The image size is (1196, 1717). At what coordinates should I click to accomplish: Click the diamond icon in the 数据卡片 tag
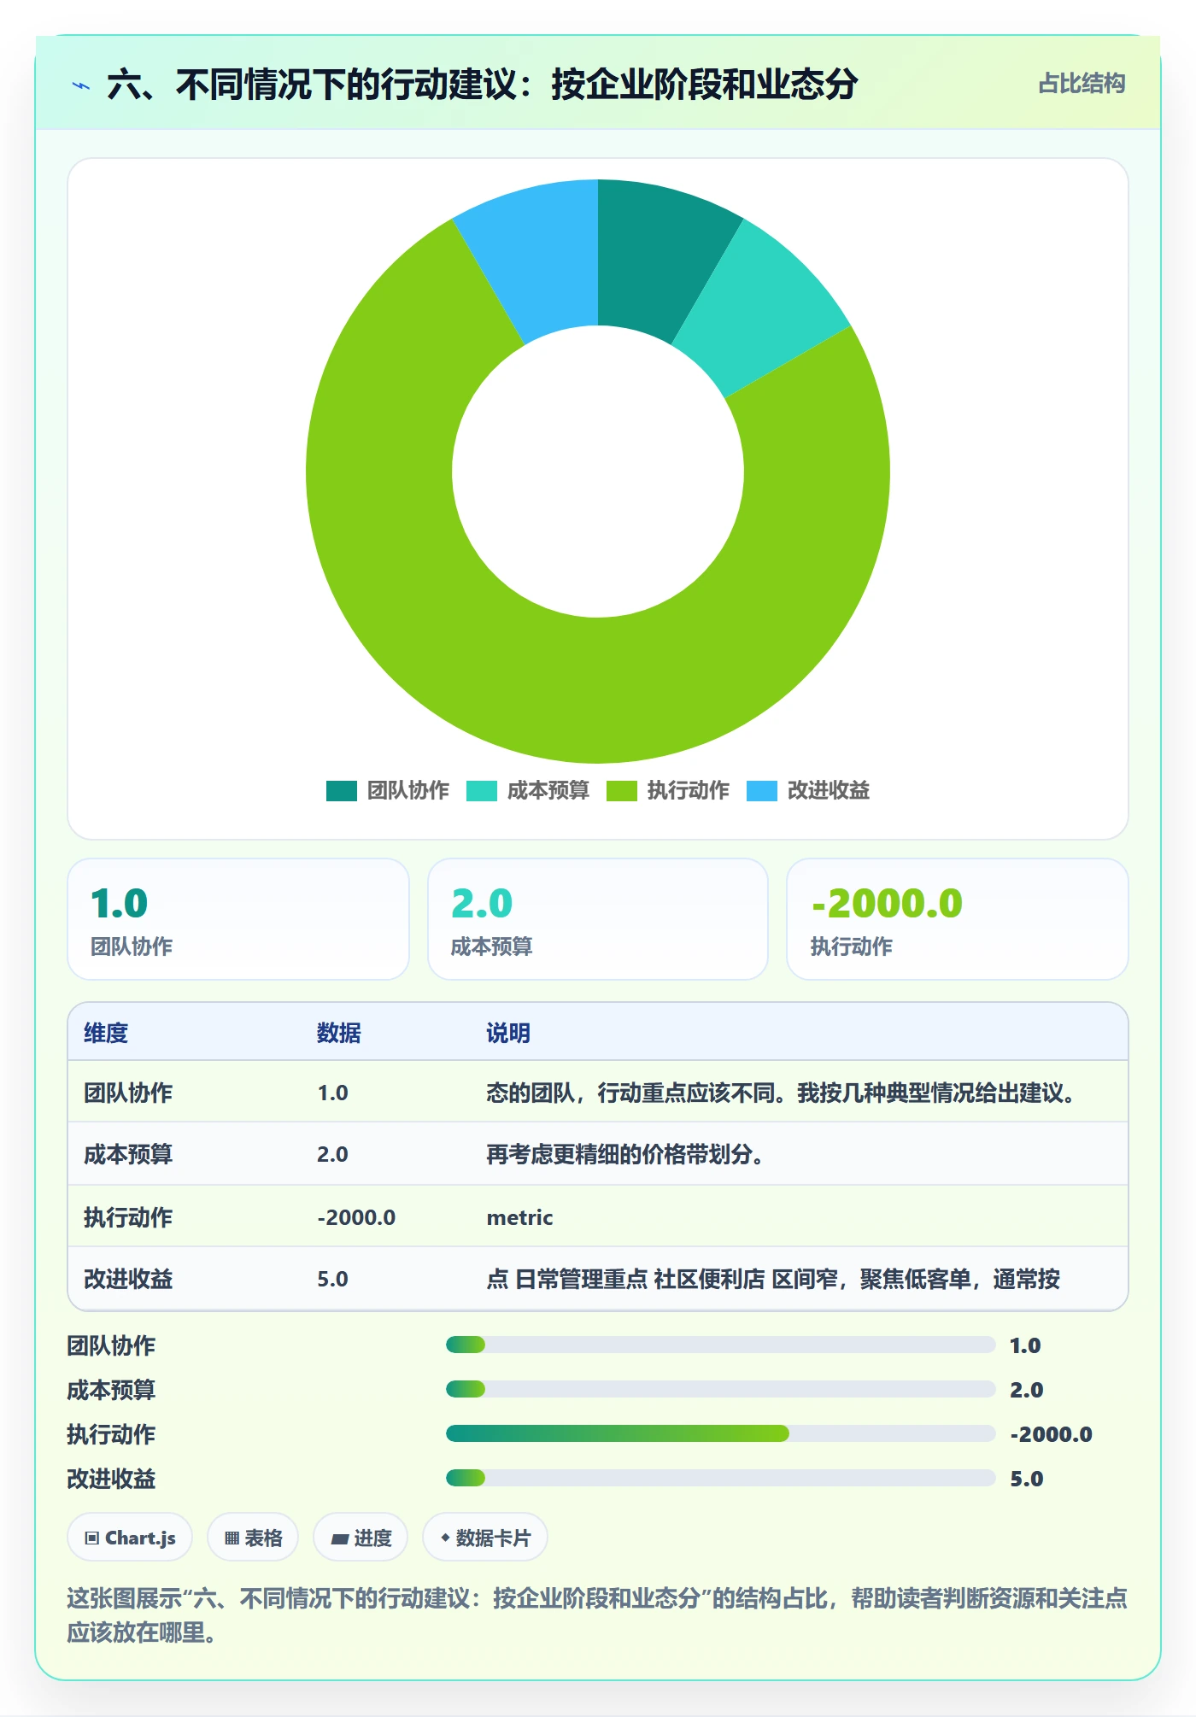tap(445, 1538)
